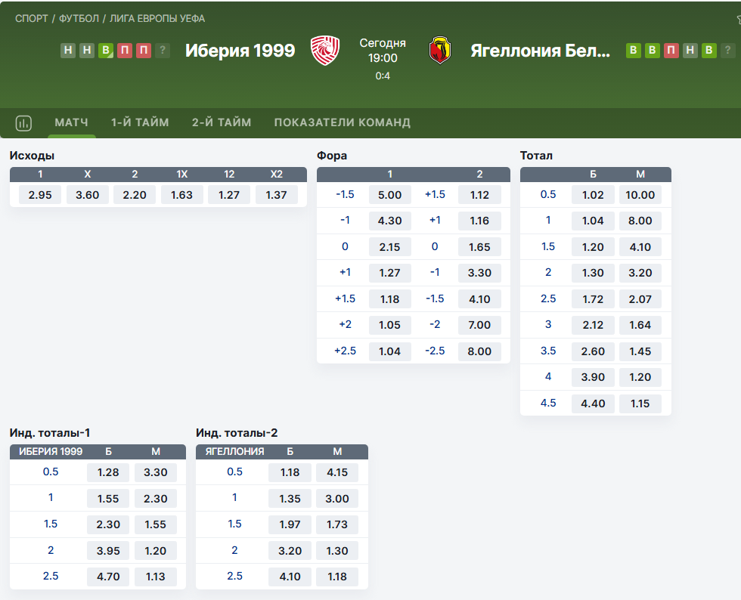Choose total 4.5 under odds 1.15
Viewport: 741px width, 600px height.
(640, 404)
